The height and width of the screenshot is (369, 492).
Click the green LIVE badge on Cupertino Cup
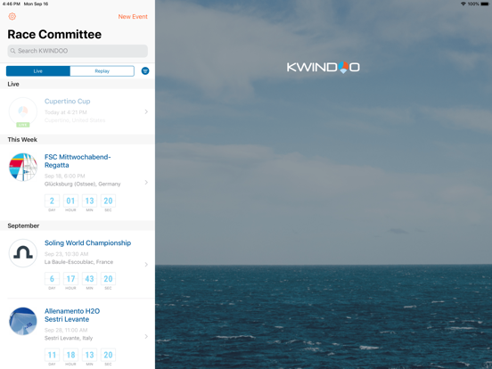pyautogui.click(x=23, y=125)
